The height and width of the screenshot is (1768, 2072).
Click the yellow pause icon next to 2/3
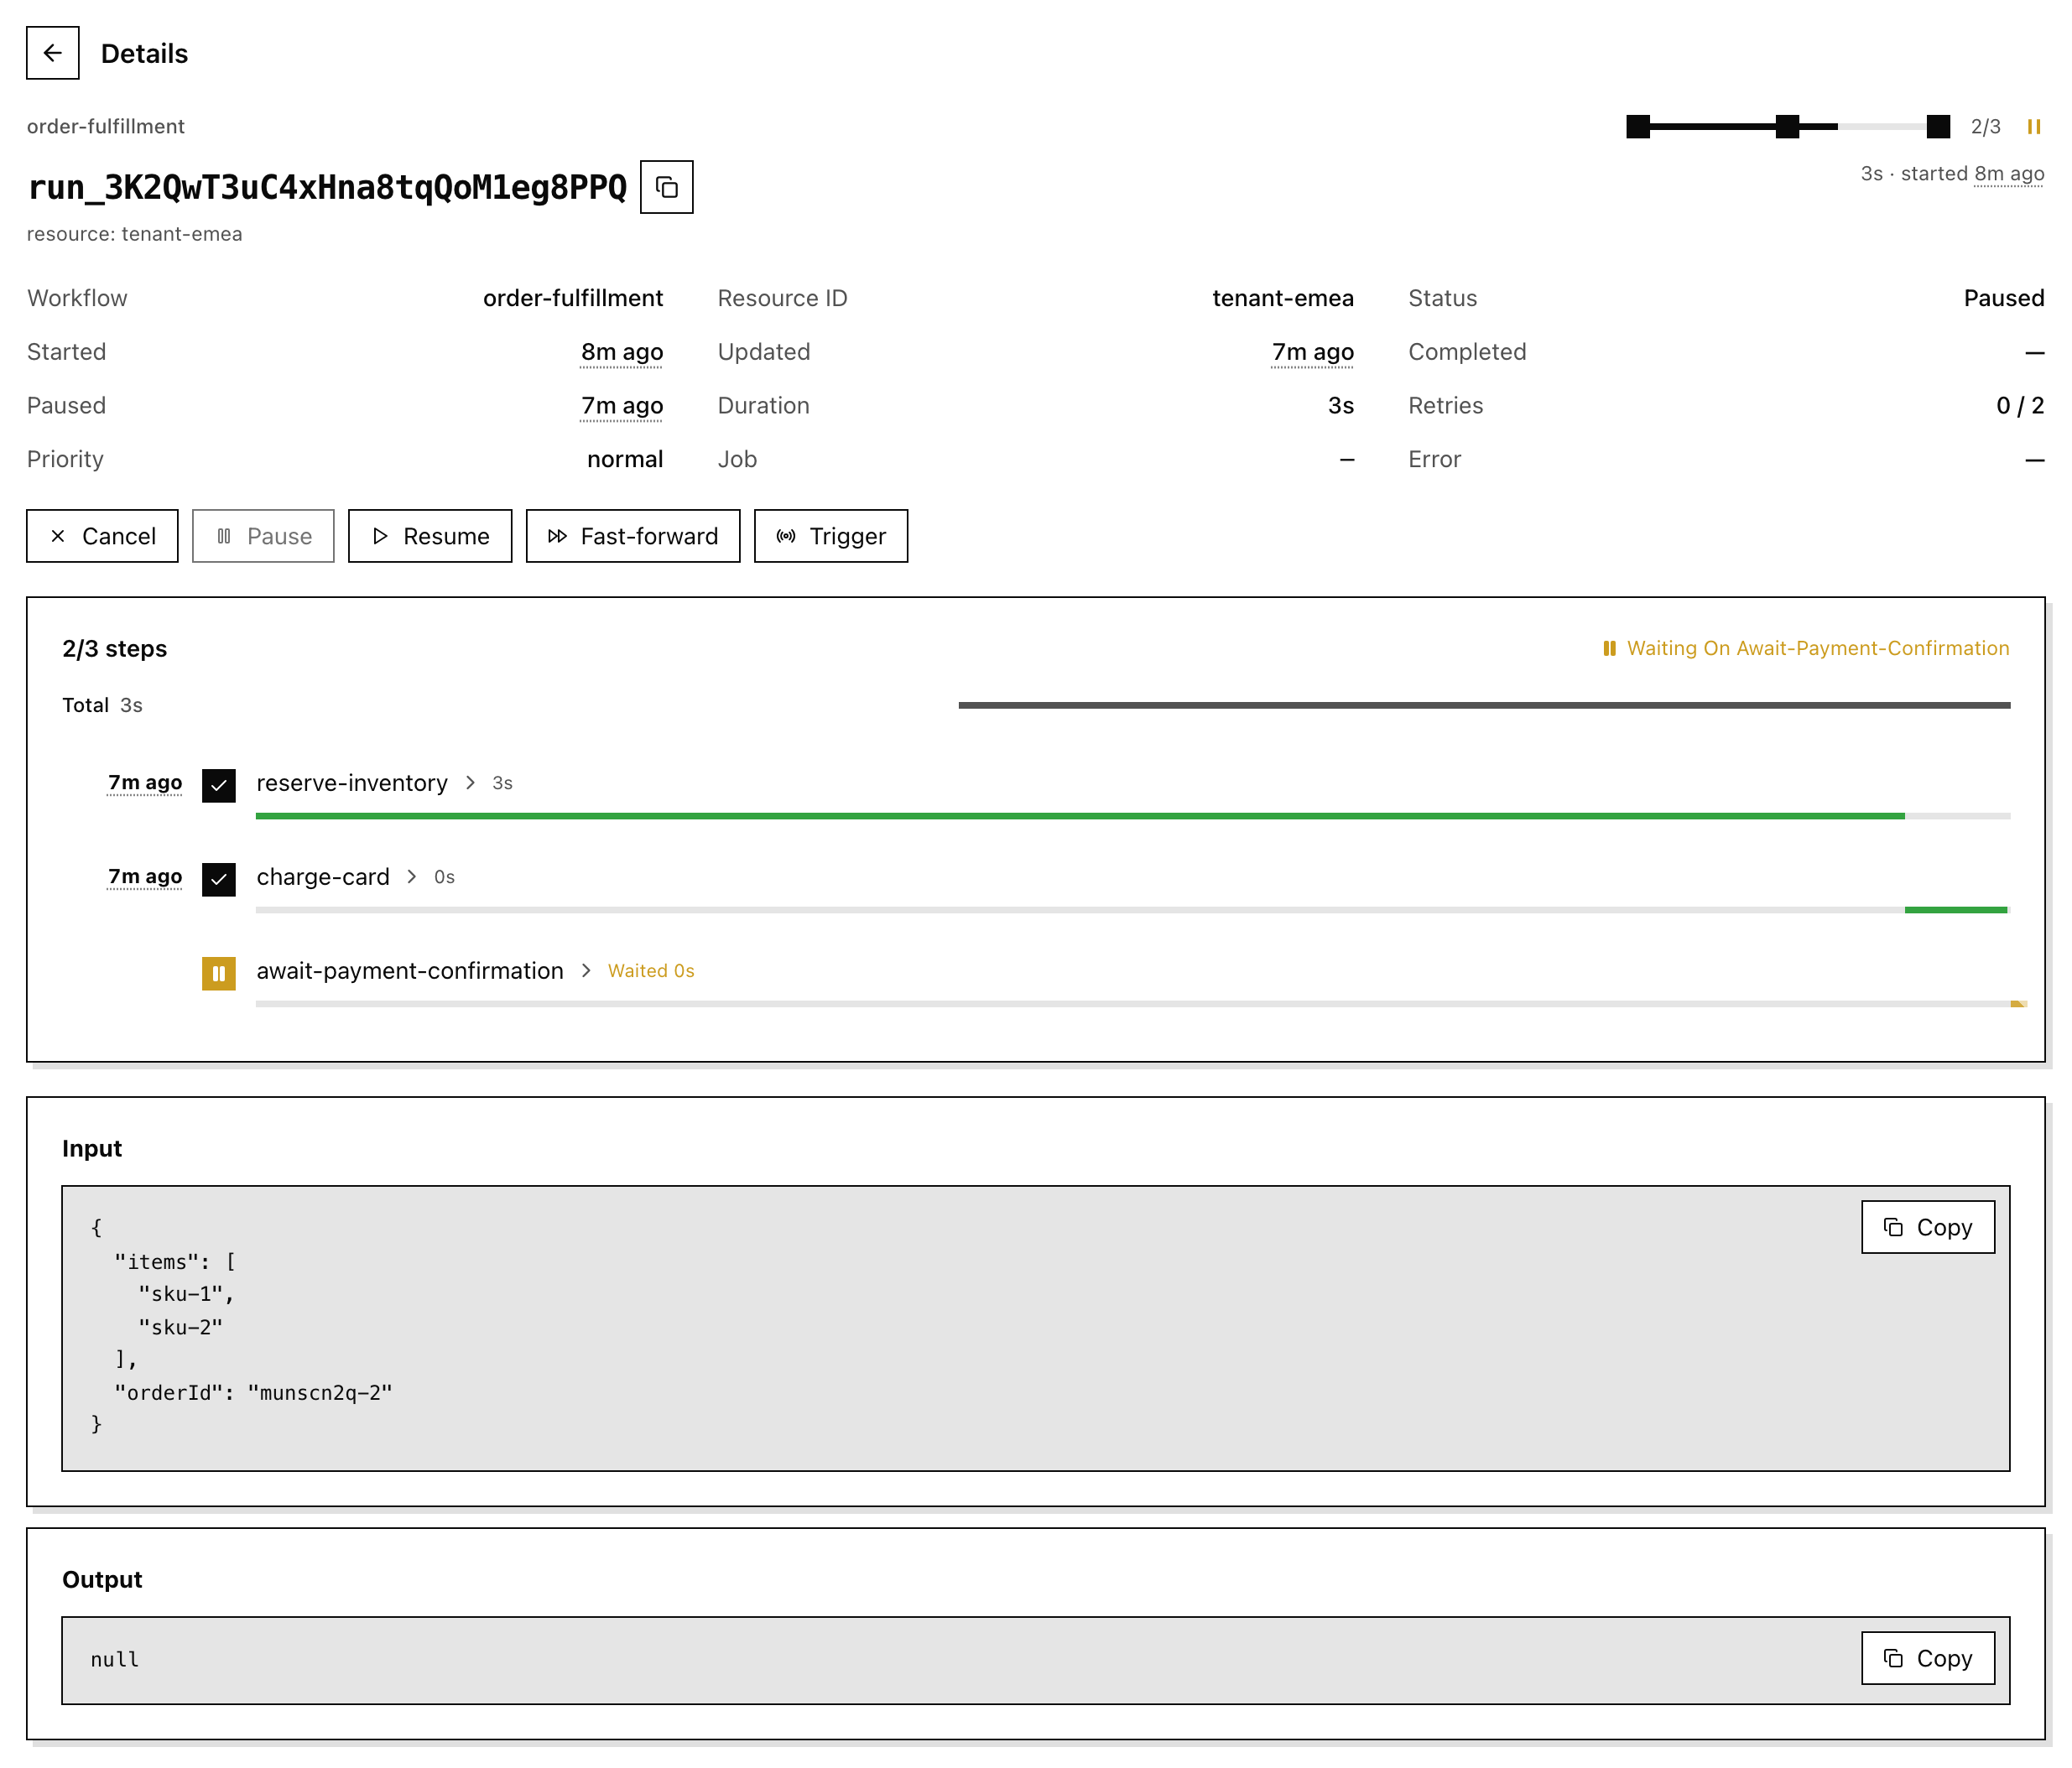click(2033, 127)
